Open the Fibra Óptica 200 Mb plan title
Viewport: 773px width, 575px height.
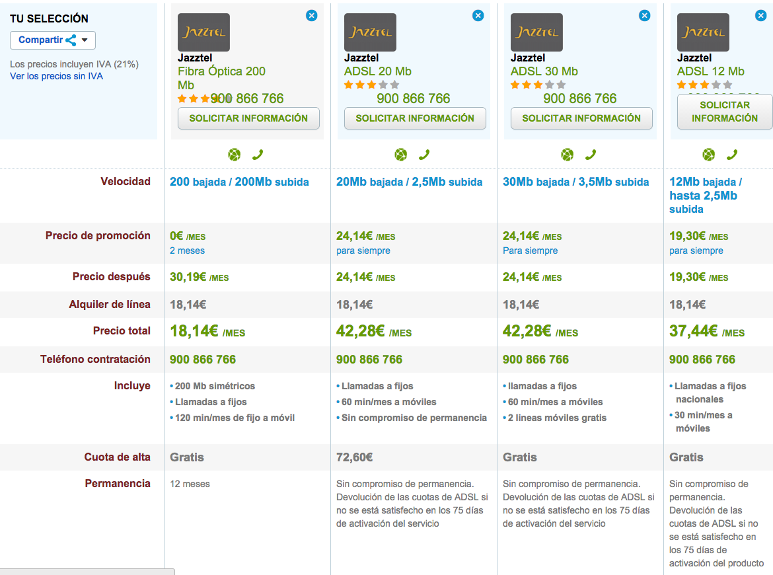[x=221, y=78]
